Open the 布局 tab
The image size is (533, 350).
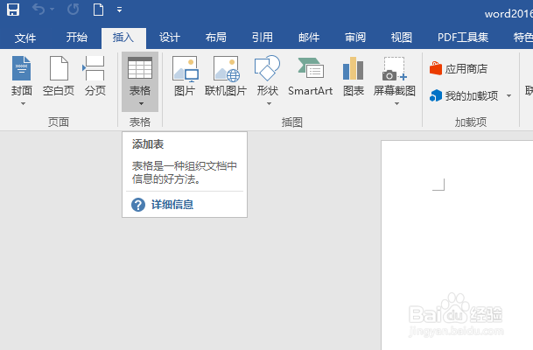coord(216,38)
